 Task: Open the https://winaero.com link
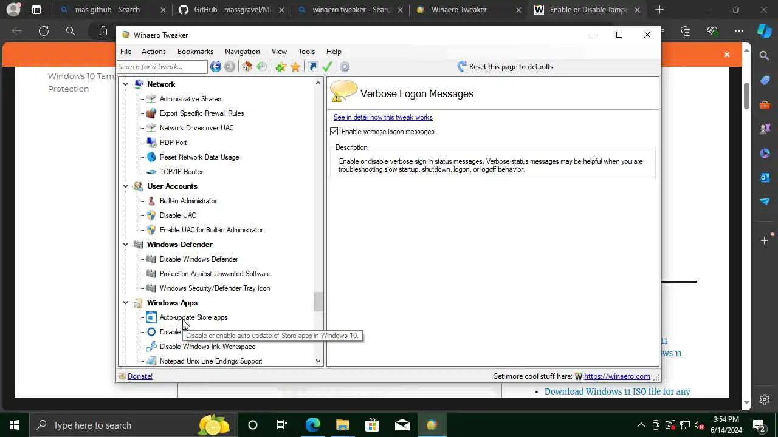tap(617, 376)
